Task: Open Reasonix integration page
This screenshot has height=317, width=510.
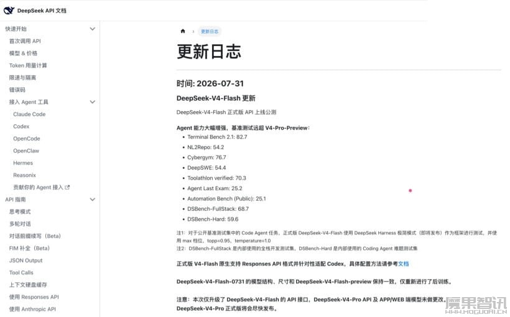Action: click(24, 175)
